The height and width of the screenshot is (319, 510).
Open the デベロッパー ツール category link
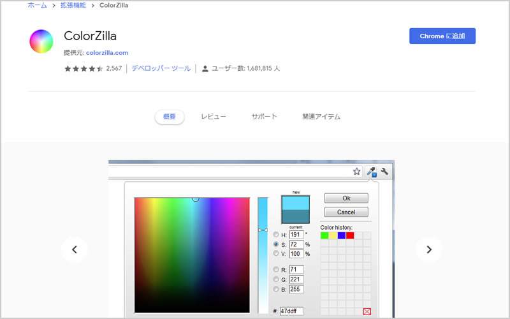click(161, 68)
